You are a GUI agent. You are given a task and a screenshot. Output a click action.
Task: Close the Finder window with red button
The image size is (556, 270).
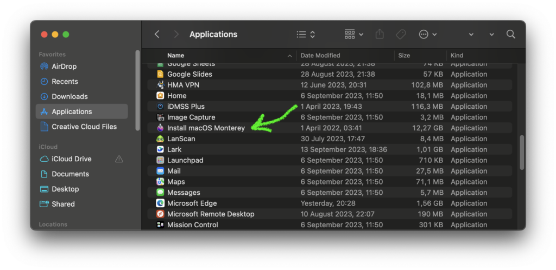(45, 34)
